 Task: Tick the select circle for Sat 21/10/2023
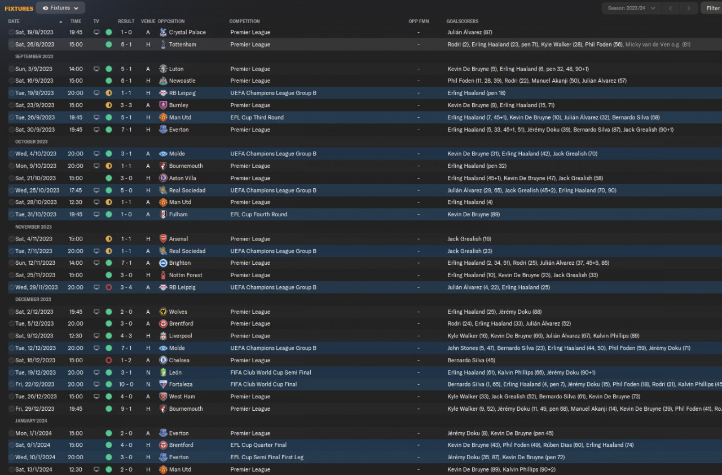(11, 178)
